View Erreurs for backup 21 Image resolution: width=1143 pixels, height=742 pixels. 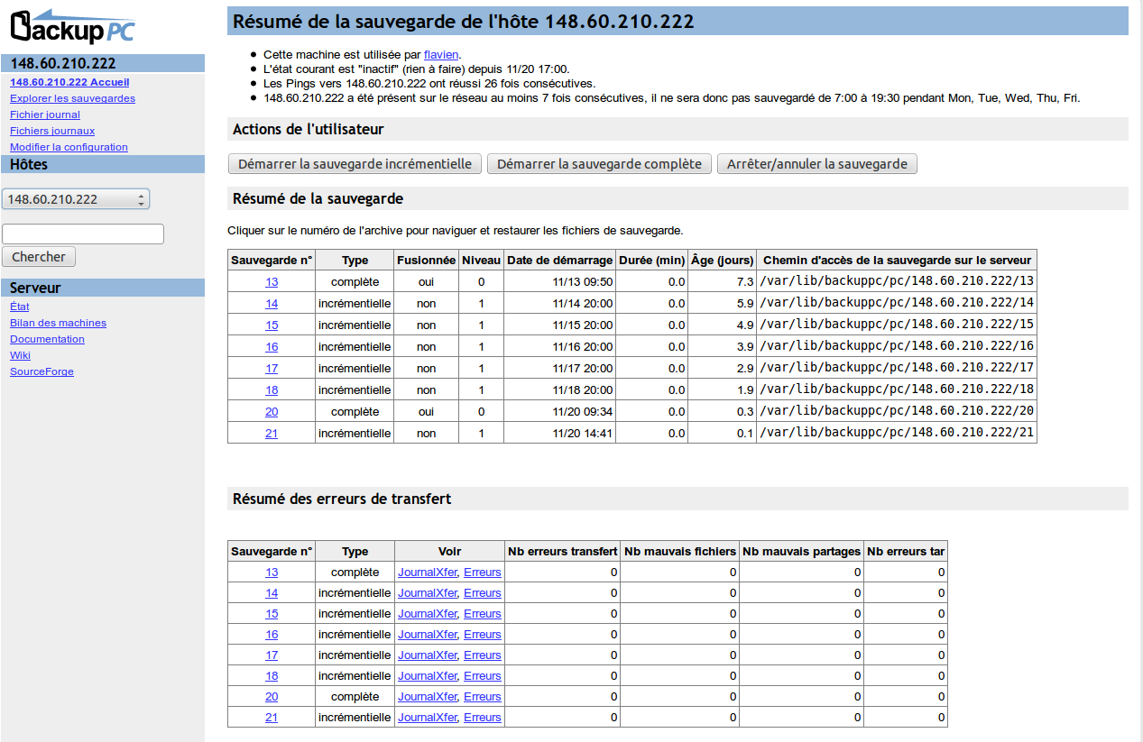(x=482, y=718)
